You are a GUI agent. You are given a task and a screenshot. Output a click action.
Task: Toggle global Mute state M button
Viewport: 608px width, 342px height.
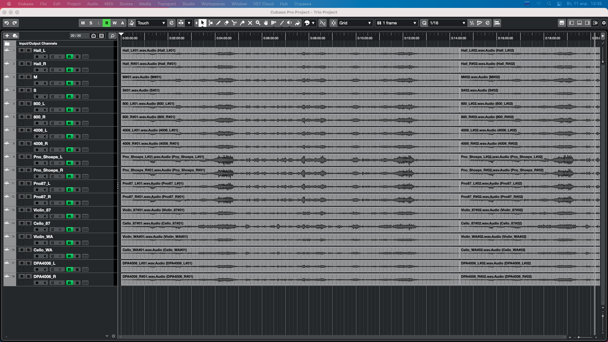click(83, 23)
